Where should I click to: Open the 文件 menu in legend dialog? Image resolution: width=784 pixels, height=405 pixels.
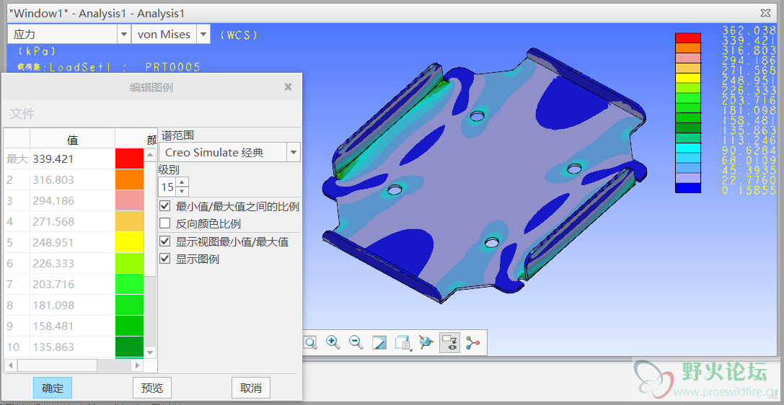click(x=22, y=114)
